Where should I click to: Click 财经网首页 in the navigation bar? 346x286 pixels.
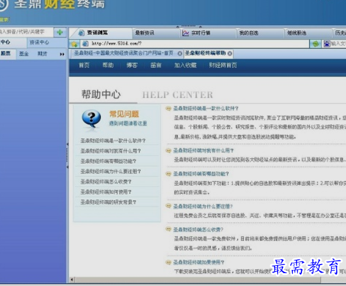[223, 65]
